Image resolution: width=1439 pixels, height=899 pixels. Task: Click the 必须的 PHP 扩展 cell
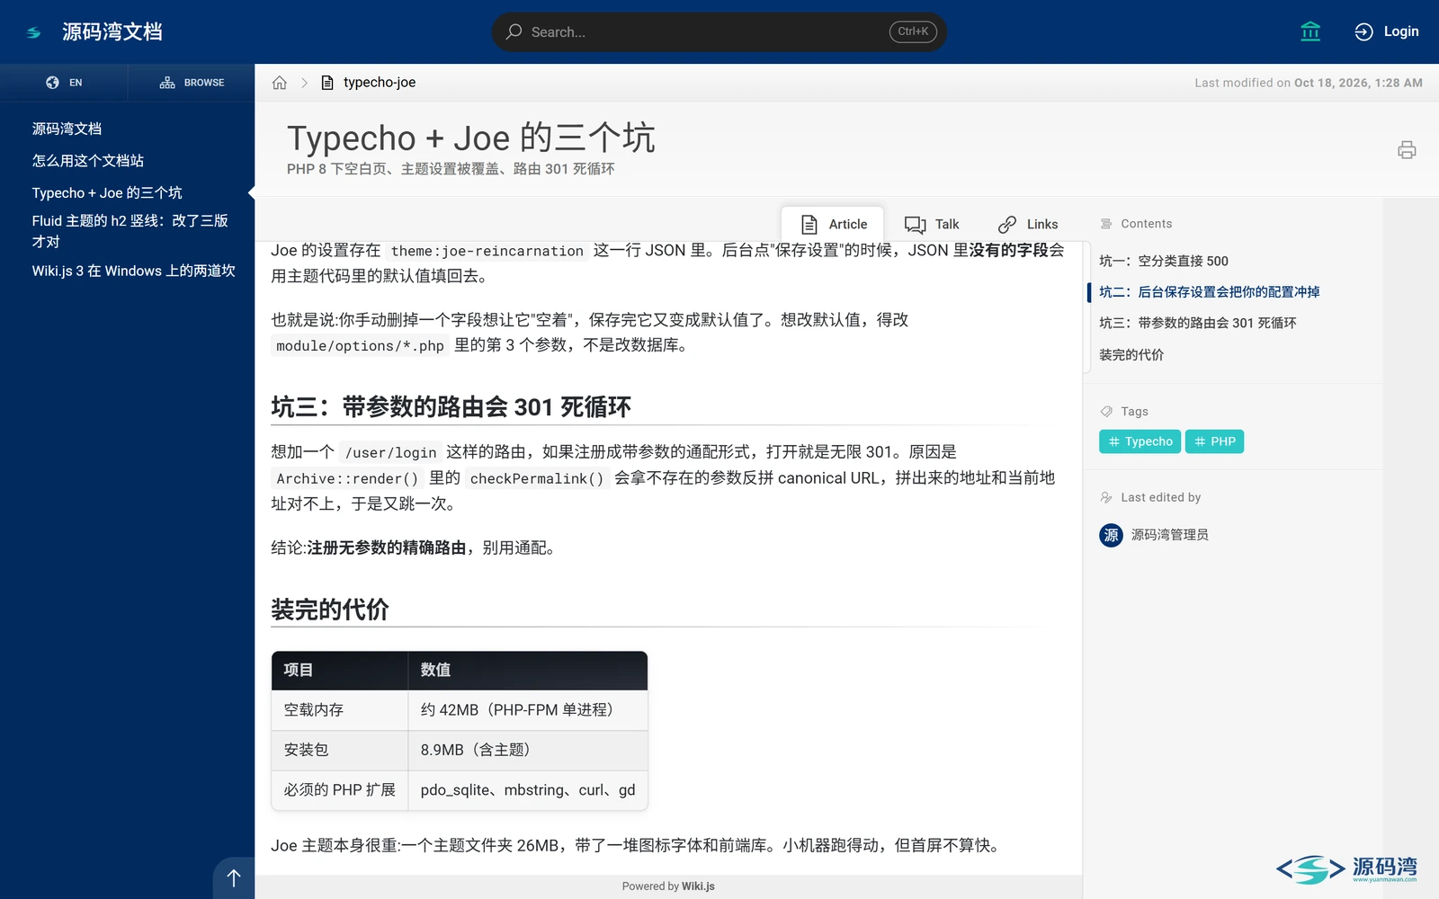pos(340,790)
